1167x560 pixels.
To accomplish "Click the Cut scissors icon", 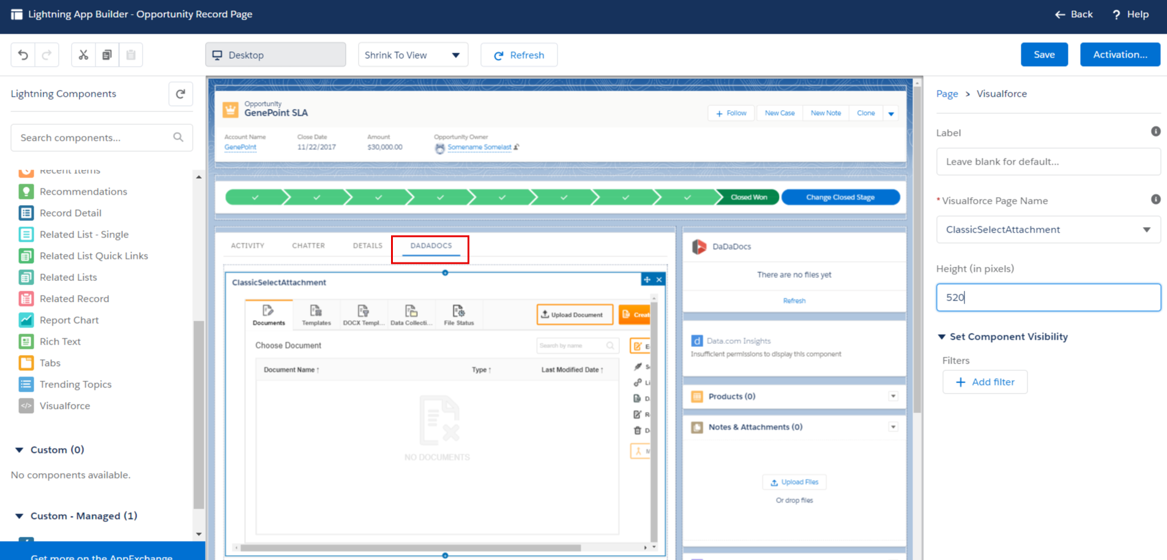I will click(x=83, y=55).
